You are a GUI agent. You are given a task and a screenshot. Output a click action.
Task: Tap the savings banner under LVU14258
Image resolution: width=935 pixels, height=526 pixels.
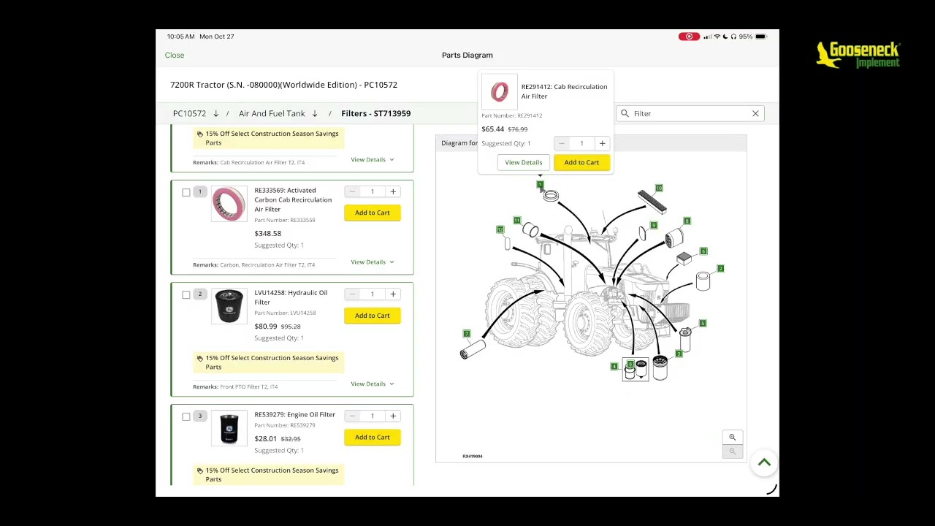268,362
